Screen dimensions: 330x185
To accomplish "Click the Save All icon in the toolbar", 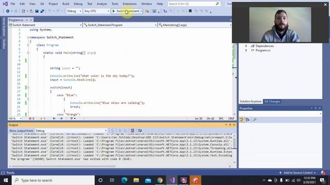I will point(42,11).
